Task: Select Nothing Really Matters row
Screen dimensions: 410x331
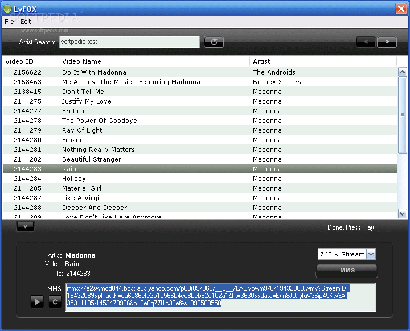Action: [x=200, y=150]
